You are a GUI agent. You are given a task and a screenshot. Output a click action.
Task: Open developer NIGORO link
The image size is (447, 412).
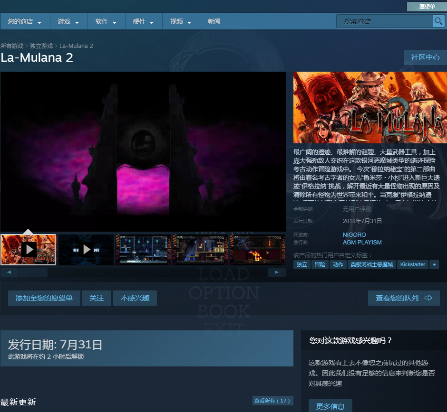(354, 235)
